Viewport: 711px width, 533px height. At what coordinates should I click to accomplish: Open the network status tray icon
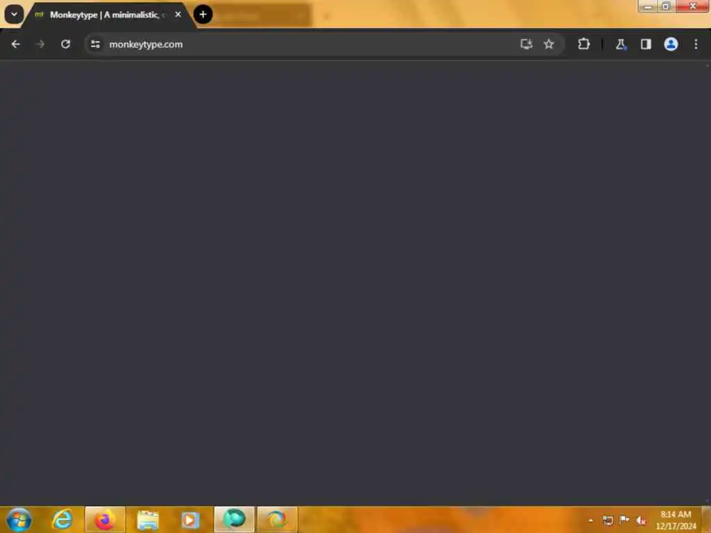(608, 521)
